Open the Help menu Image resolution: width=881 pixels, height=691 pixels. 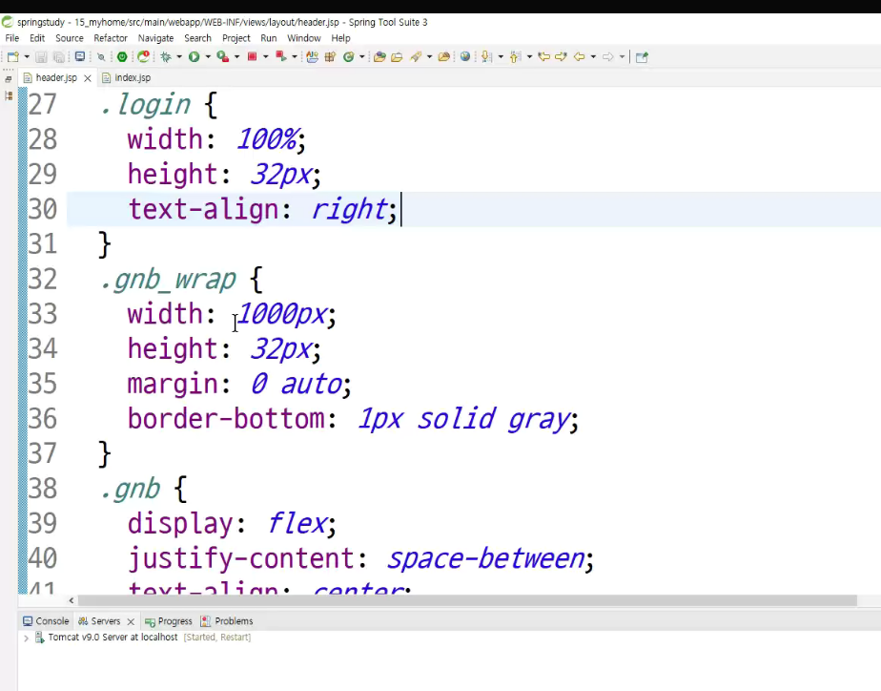340,38
